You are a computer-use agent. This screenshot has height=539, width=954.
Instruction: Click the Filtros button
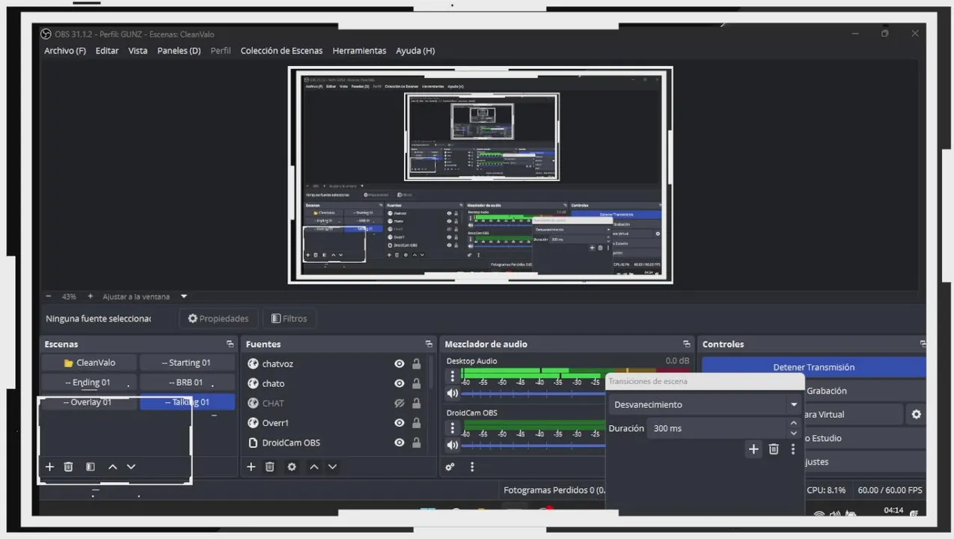(x=289, y=318)
